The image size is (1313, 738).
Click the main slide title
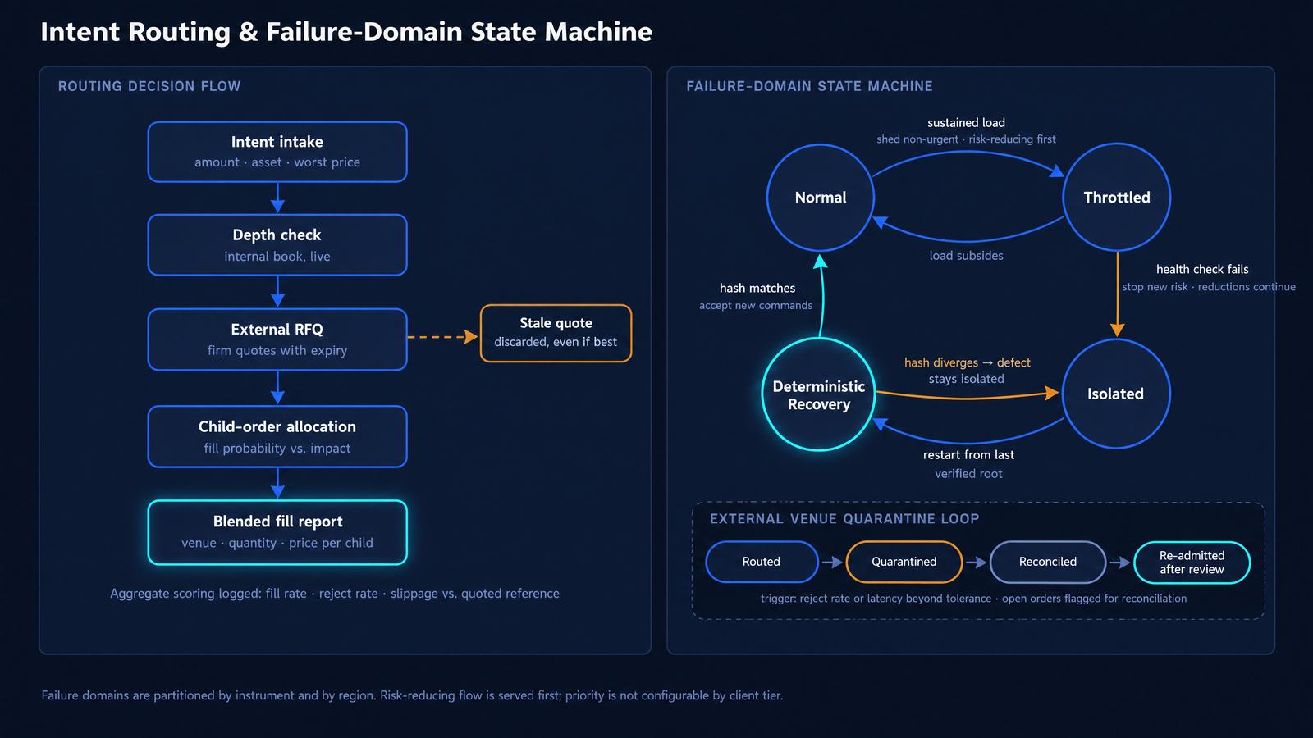pos(346,32)
